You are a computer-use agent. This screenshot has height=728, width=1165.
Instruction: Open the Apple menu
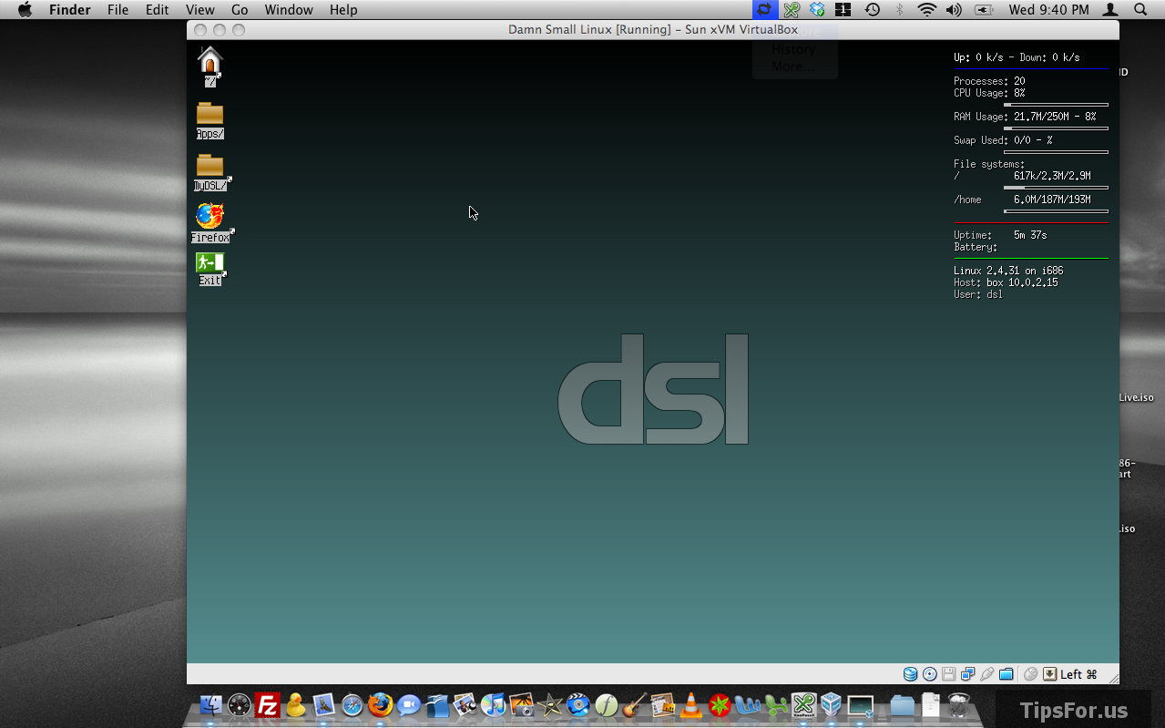25,10
